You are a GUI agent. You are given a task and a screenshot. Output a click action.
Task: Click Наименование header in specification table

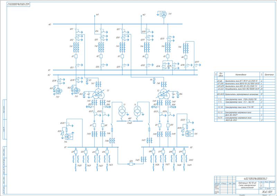241,74
